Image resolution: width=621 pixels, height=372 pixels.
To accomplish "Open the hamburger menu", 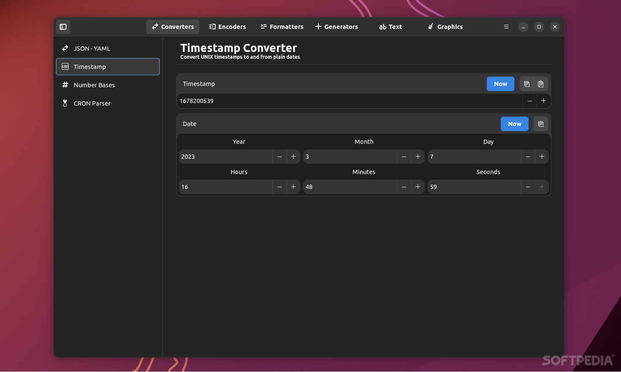I will (506, 27).
